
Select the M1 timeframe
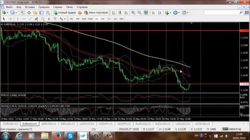[x=71, y=19]
